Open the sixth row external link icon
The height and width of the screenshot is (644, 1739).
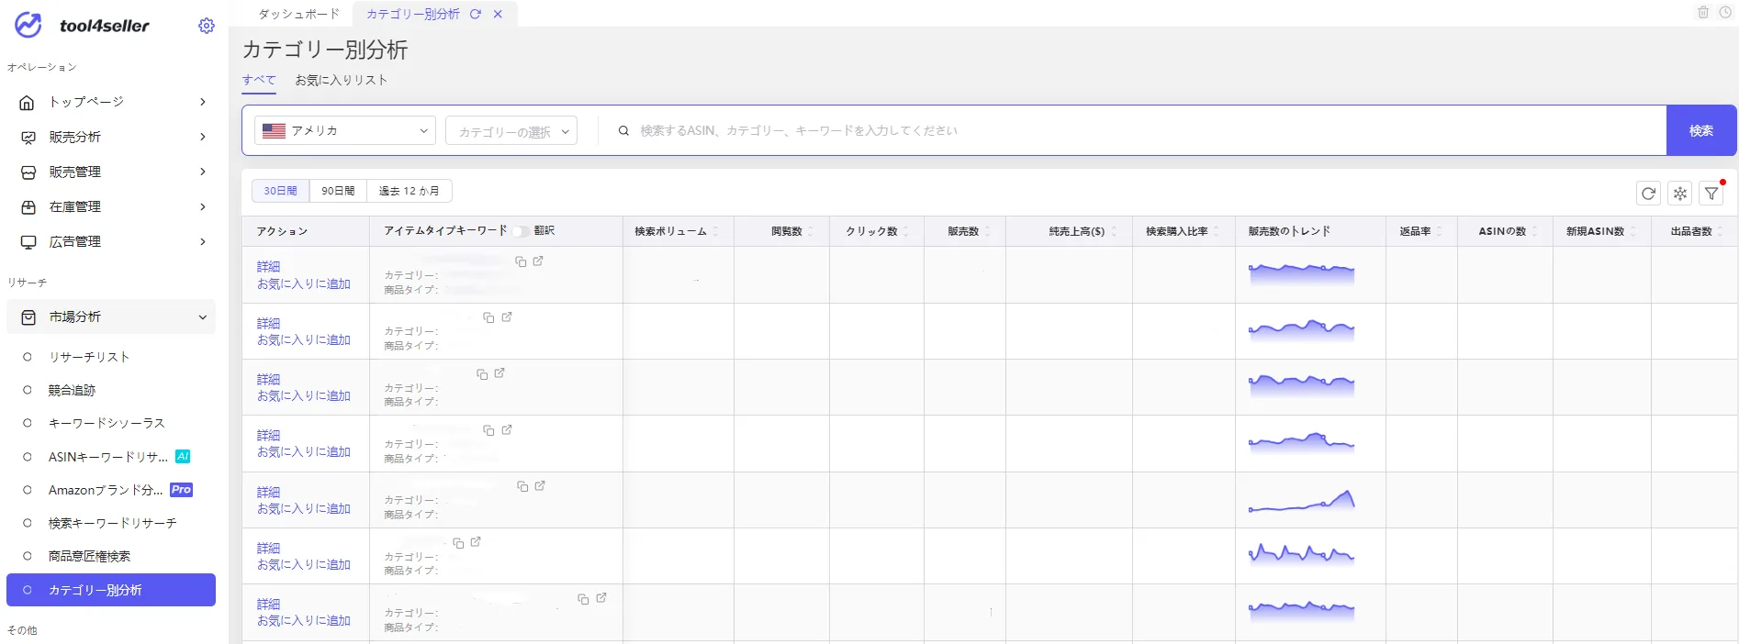(476, 541)
